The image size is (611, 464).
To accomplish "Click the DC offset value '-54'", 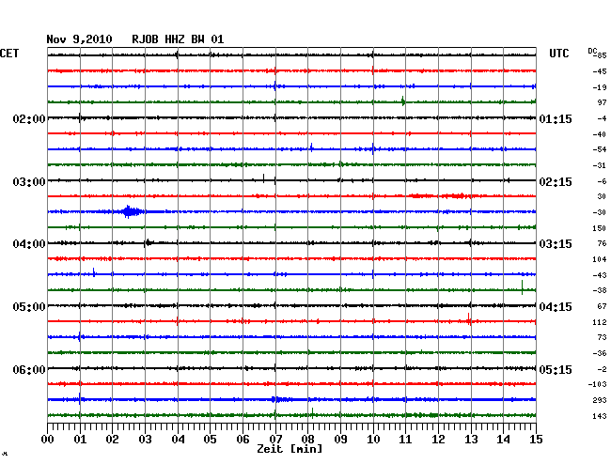I will click(x=600, y=149).
